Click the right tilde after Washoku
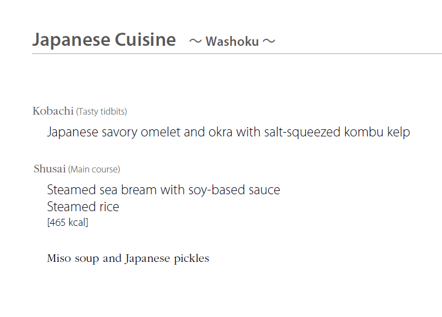The height and width of the screenshot is (317, 442). [x=269, y=41]
